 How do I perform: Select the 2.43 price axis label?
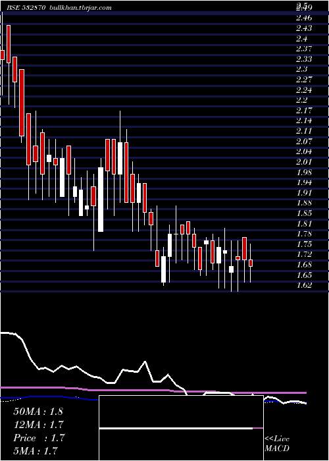(304, 28)
